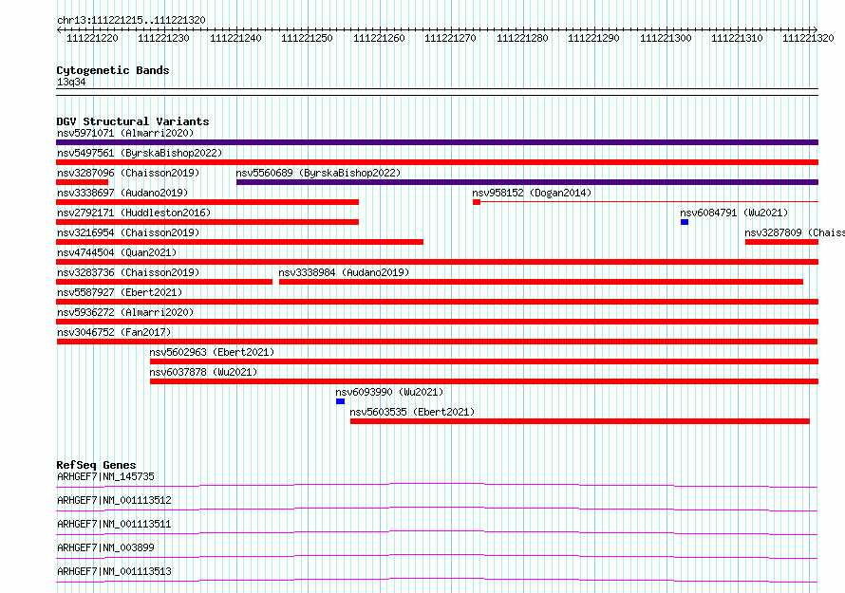The width and height of the screenshot is (845, 593).
Task: Click ruler position 111221260
Action: (379, 38)
